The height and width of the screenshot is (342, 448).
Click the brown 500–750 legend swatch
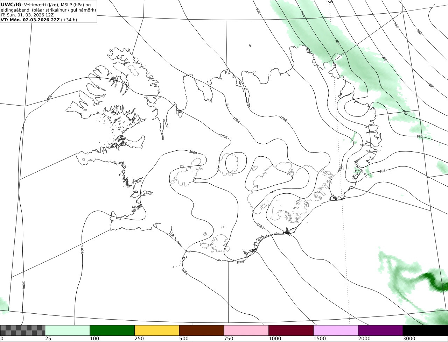[x=202, y=330]
